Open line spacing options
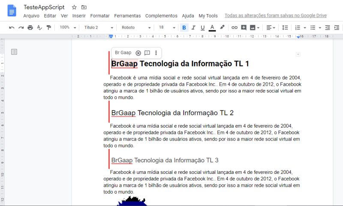 tap(285, 27)
